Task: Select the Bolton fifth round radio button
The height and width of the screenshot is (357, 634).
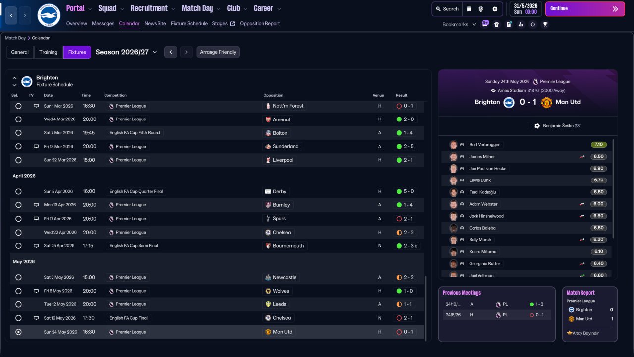Action: coord(18,133)
